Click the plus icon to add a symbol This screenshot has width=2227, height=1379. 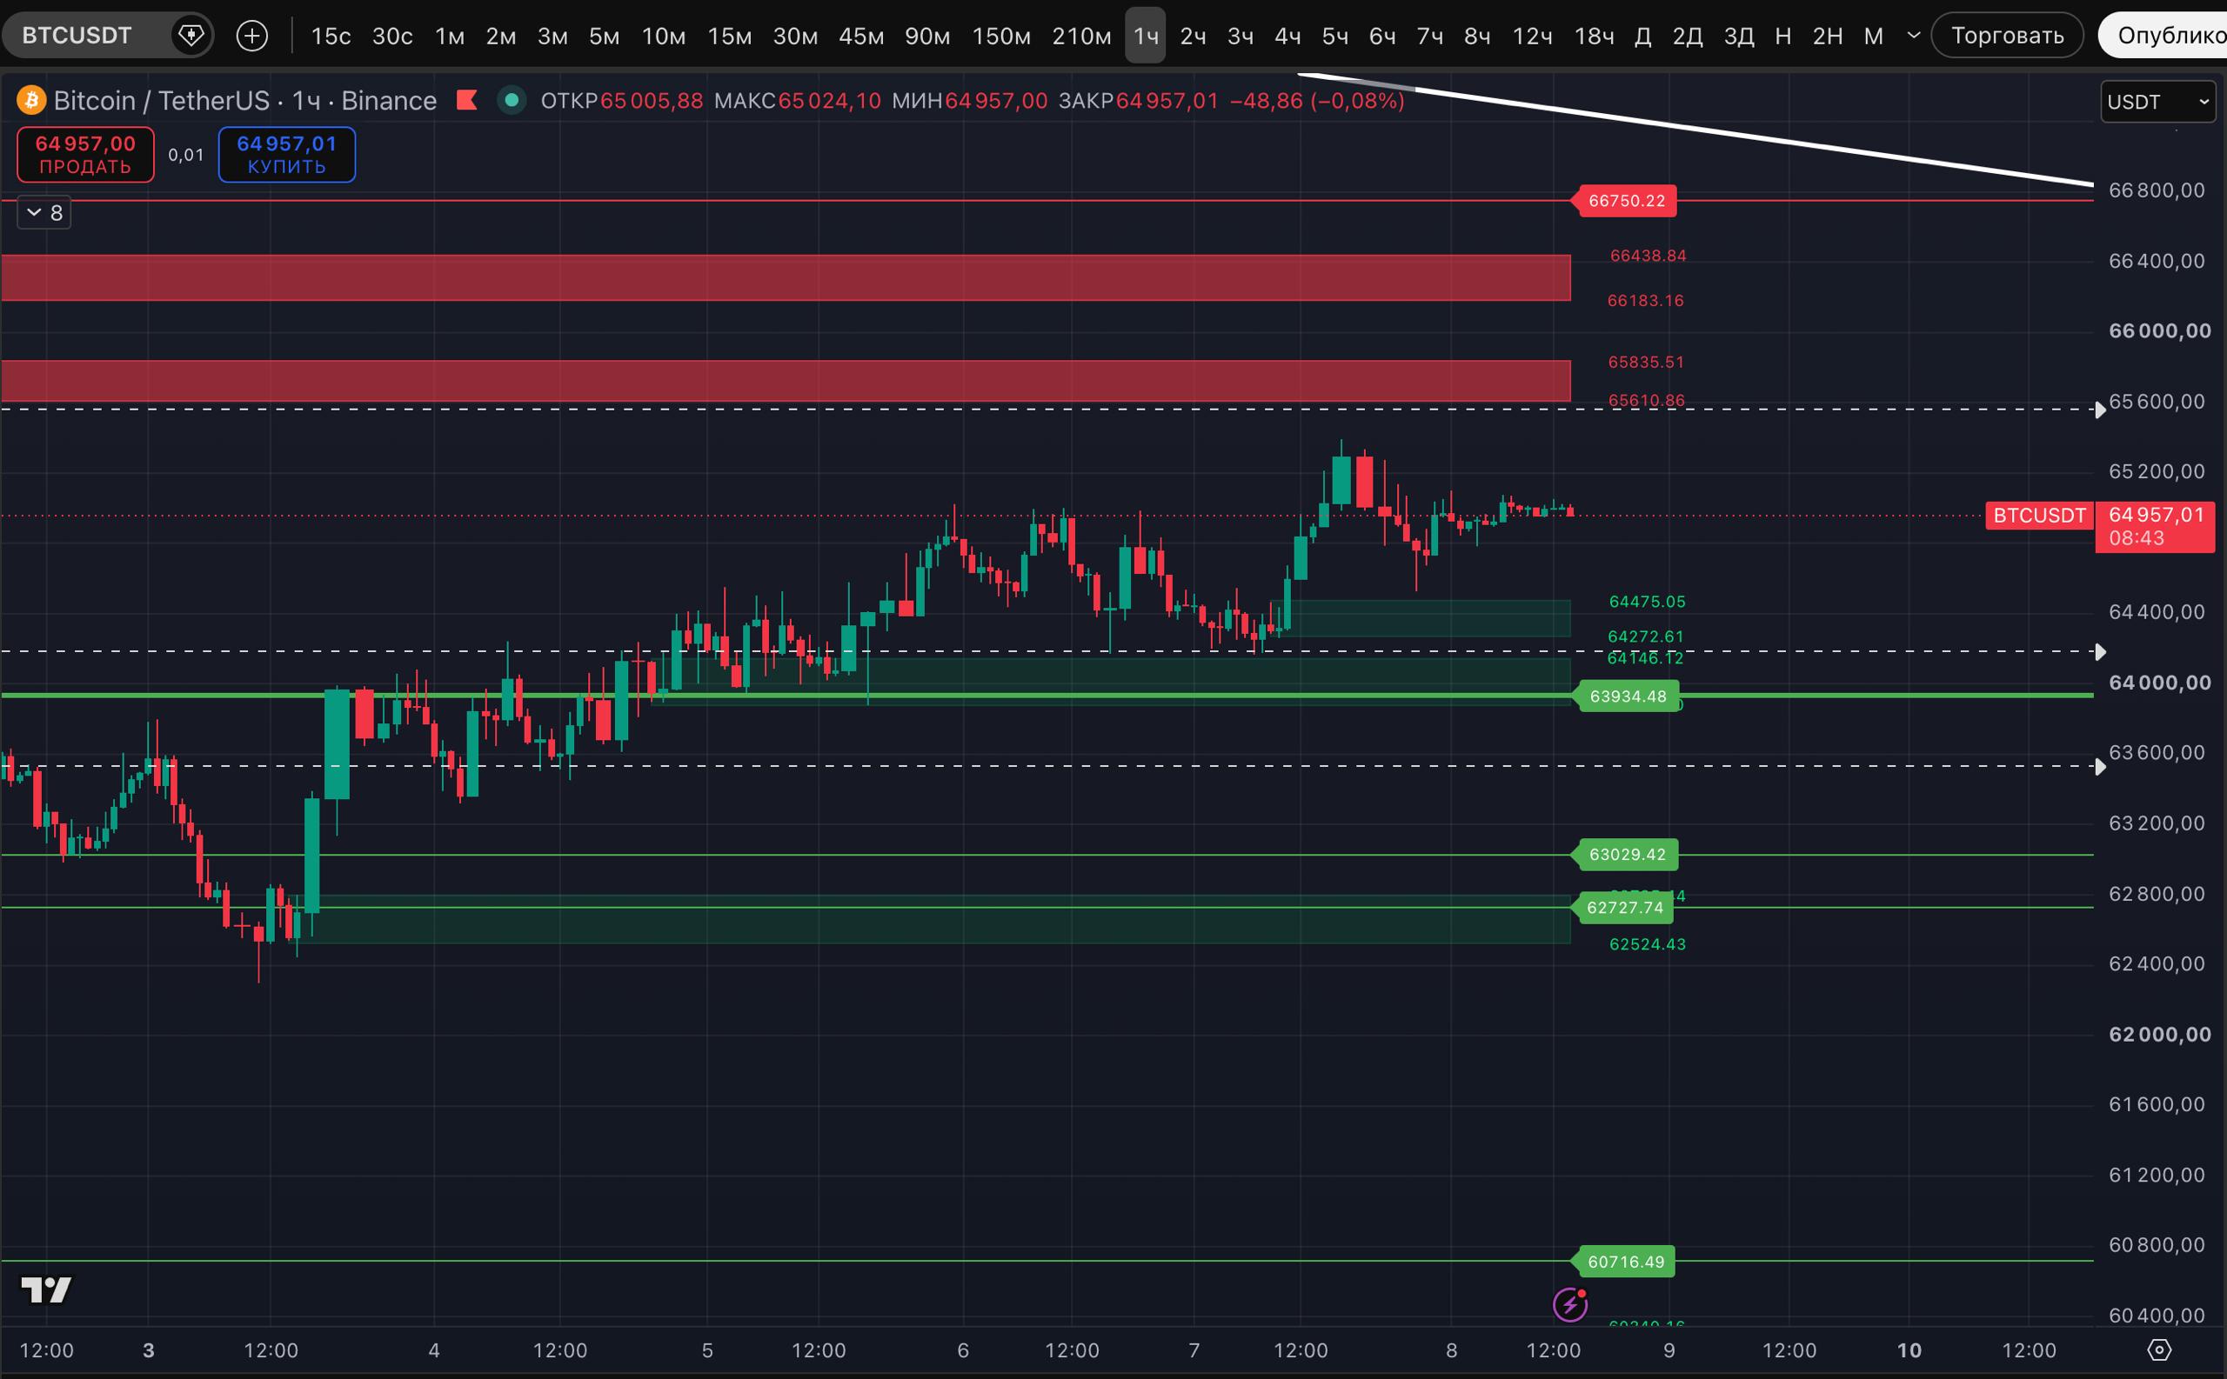(251, 36)
